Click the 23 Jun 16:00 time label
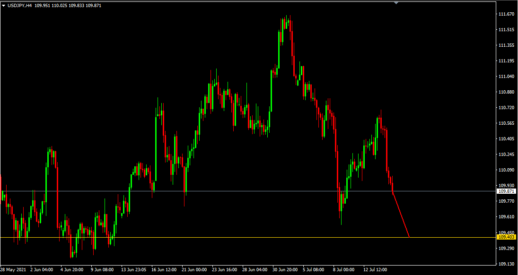The image size is (518, 275). point(225,270)
